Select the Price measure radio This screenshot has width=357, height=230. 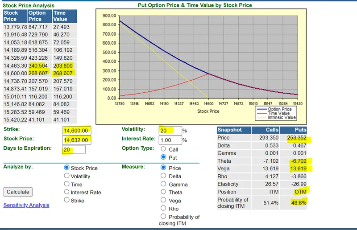[x=163, y=168]
